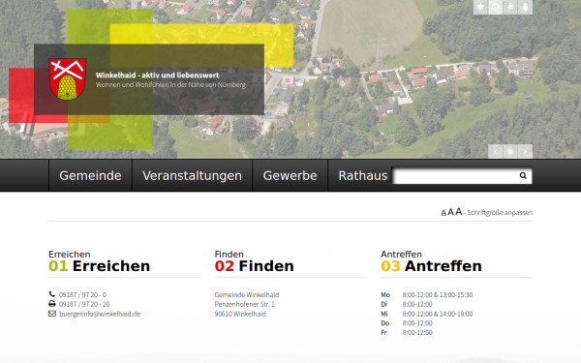Image resolution: width=581 pixels, height=363 pixels.
Task: Click 'Penzenhofener Str. 1' address text
Action: point(245,304)
